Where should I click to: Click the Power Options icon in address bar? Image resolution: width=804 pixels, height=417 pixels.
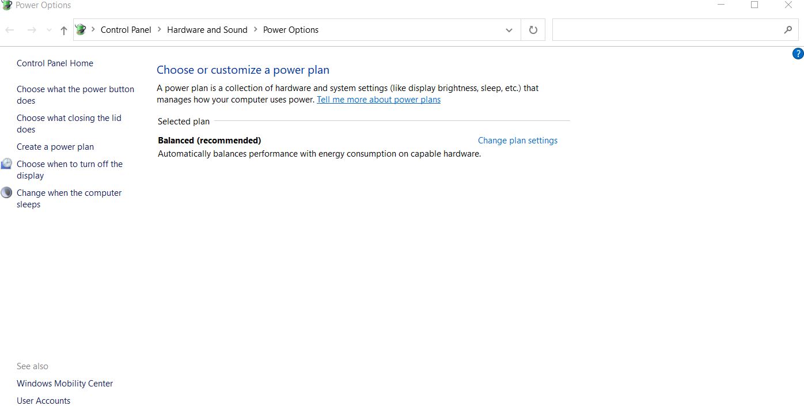[81, 29]
